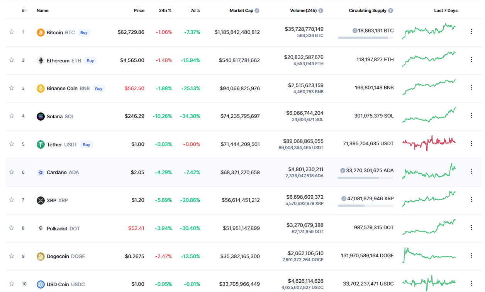Click the Circulating Supply header info icon

[391, 11]
